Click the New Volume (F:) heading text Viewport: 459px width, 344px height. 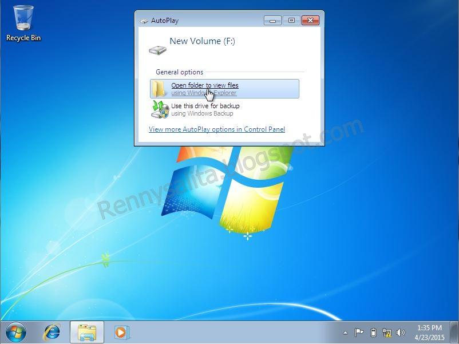click(x=202, y=41)
